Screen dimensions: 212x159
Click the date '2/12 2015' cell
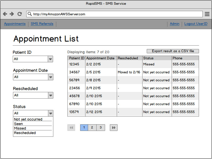(x=101, y=112)
